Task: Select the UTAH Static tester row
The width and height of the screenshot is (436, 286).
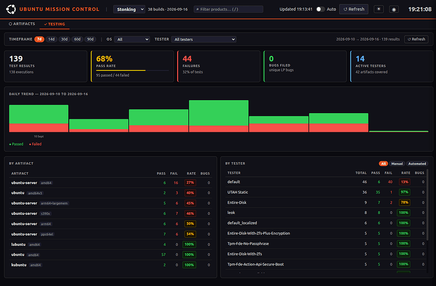Action: click(325, 192)
